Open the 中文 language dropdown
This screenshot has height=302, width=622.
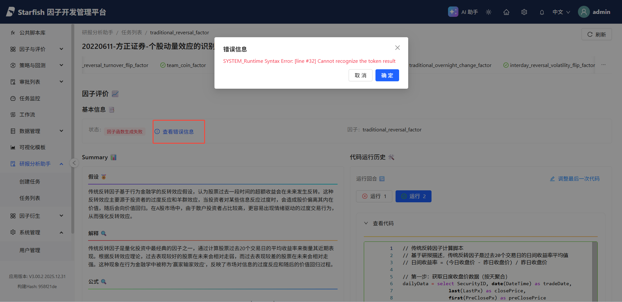(561, 12)
